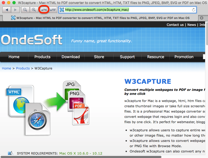
Task: Click the zoom out magnifier icon
Action: 25,10
